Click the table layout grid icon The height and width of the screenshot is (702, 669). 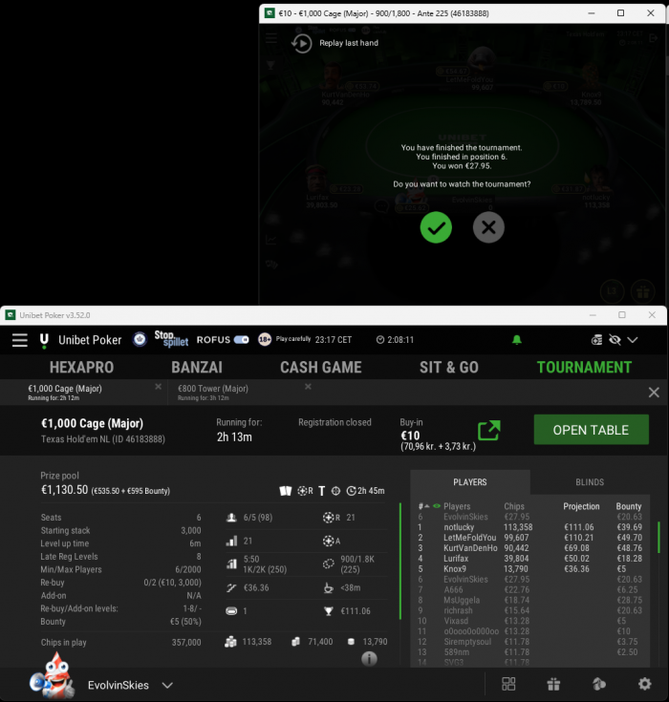(x=508, y=684)
